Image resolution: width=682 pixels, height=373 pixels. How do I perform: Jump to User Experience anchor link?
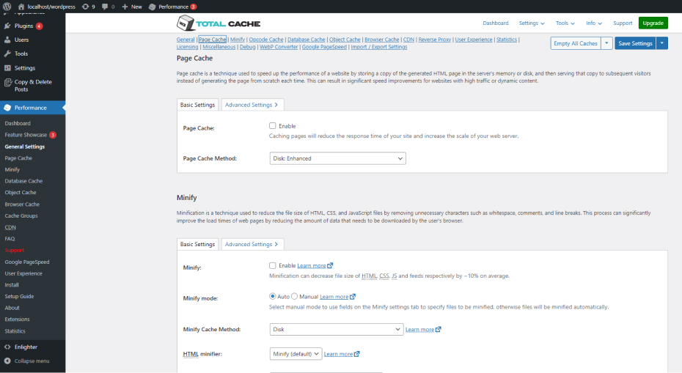click(x=474, y=40)
